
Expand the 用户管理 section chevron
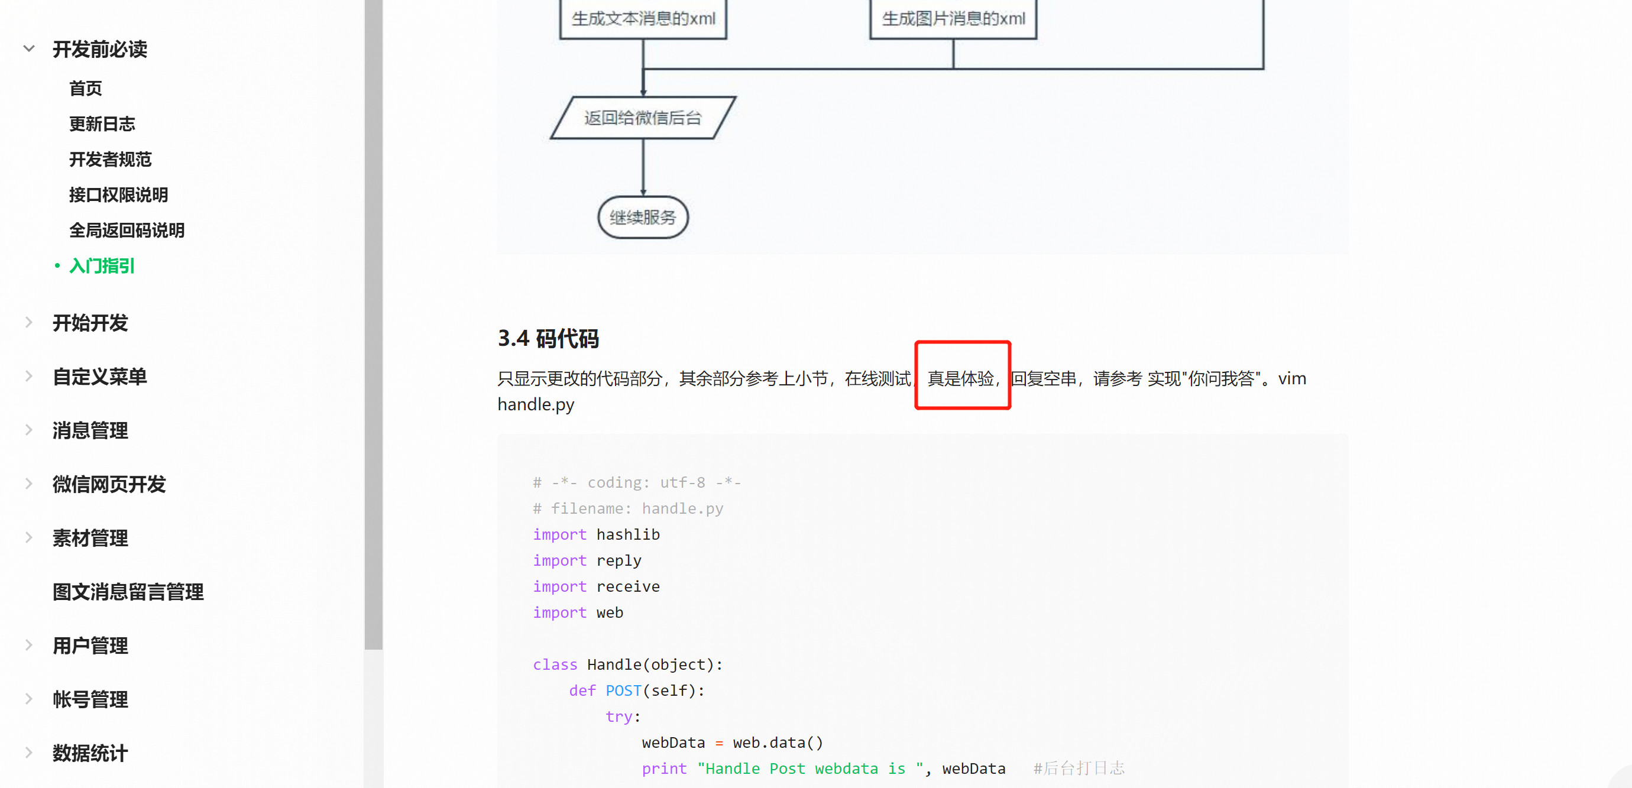pos(28,646)
